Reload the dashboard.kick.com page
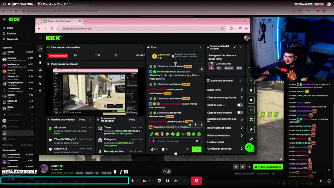 coord(52,28)
